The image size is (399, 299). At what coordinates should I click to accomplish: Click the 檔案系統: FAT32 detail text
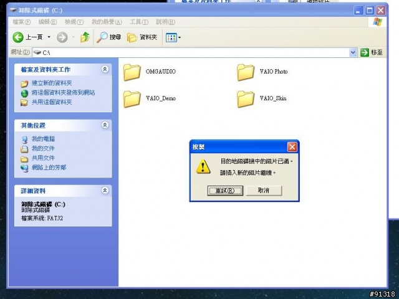42,218
